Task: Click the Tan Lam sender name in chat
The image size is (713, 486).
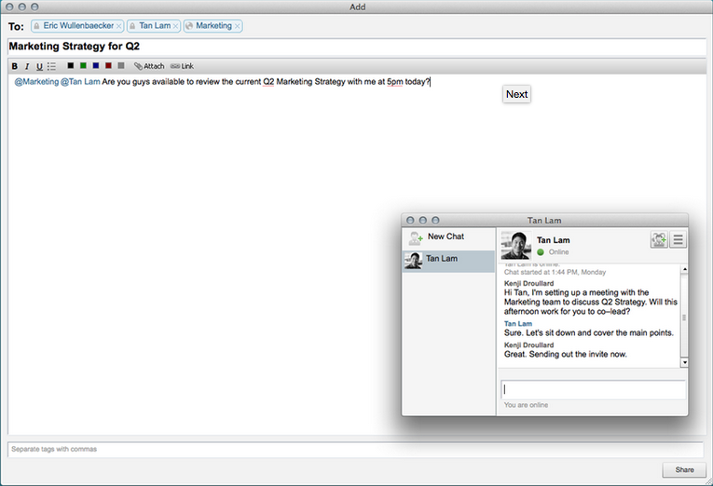Action: [518, 323]
